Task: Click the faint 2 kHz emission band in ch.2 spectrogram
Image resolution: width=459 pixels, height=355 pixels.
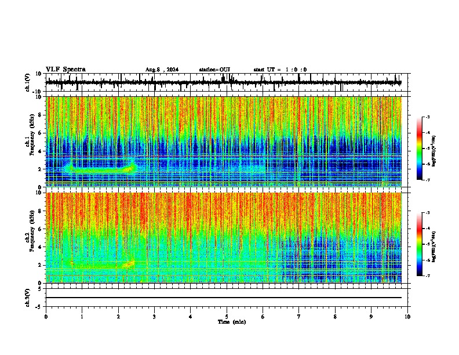Action: tap(100, 265)
